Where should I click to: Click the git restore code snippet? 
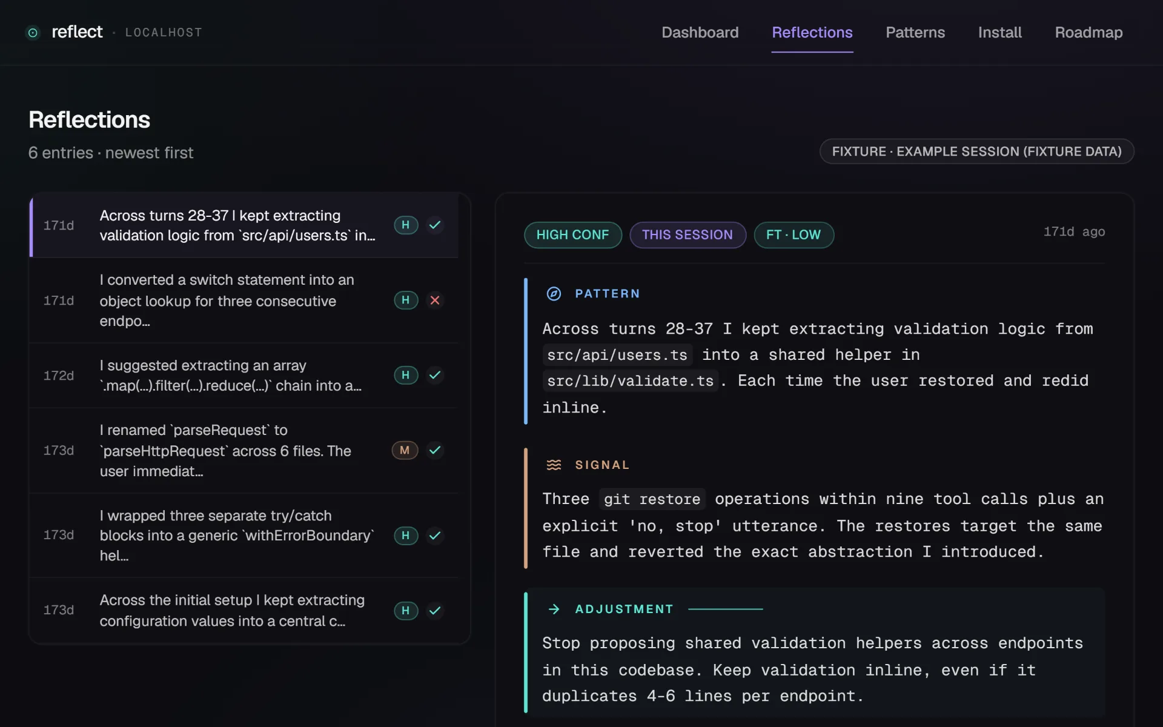coord(652,499)
